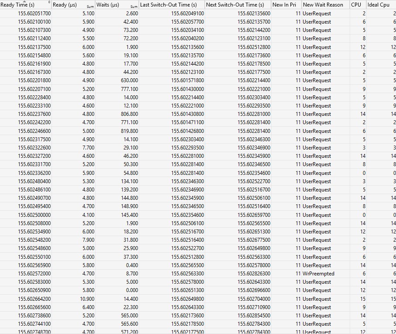Click the Waits value 73.200
The width and height of the screenshot is (396, 334).
(x=131, y=30)
